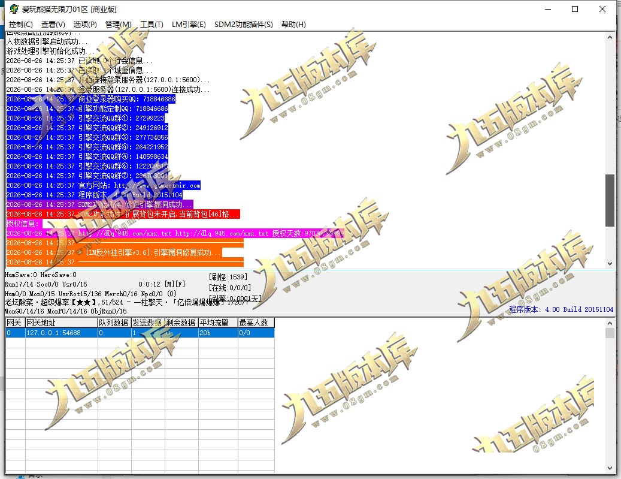The image size is (621, 479).
Task: Click red log line about 扩展背包未开启
Action: [123, 214]
